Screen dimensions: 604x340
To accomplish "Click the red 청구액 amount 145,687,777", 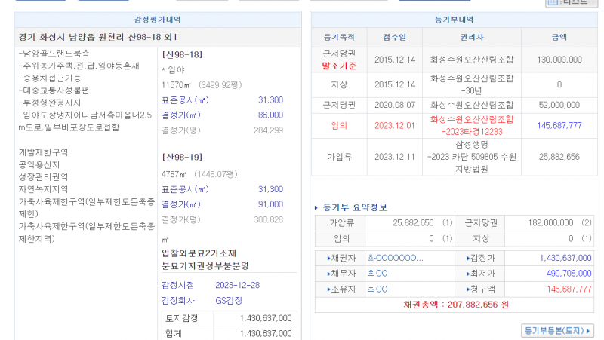I will (x=562, y=289).
